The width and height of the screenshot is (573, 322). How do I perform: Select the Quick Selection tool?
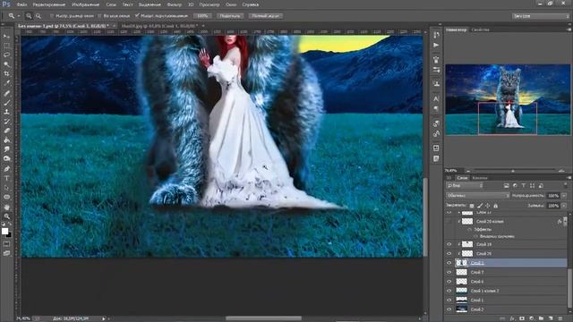[6, 64]
